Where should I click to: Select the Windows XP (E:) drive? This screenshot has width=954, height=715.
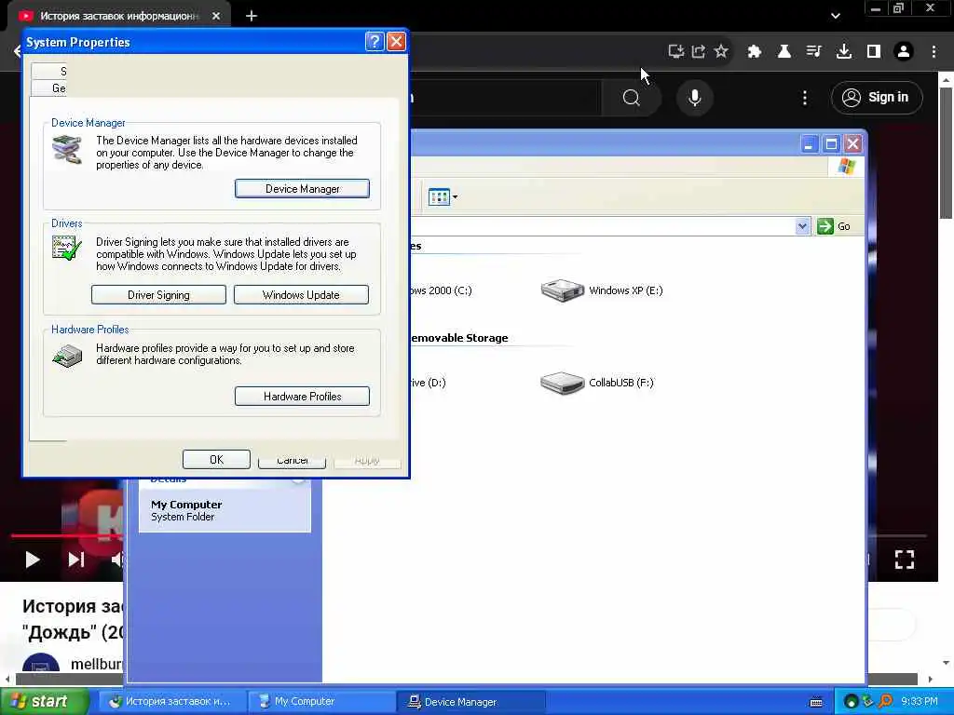pos(601,290)
